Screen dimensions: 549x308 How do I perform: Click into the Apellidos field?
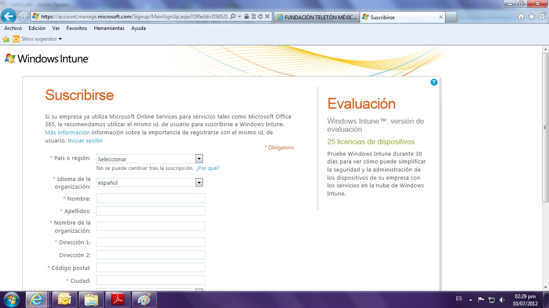pyautogui.click(x=151, y=211)
